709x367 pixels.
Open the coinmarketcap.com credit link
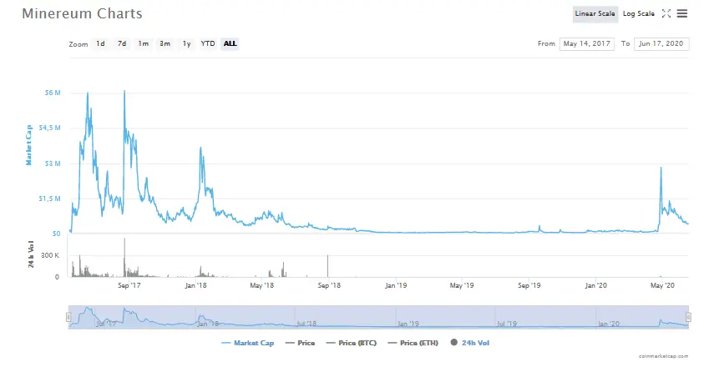(x=663, y=356)
